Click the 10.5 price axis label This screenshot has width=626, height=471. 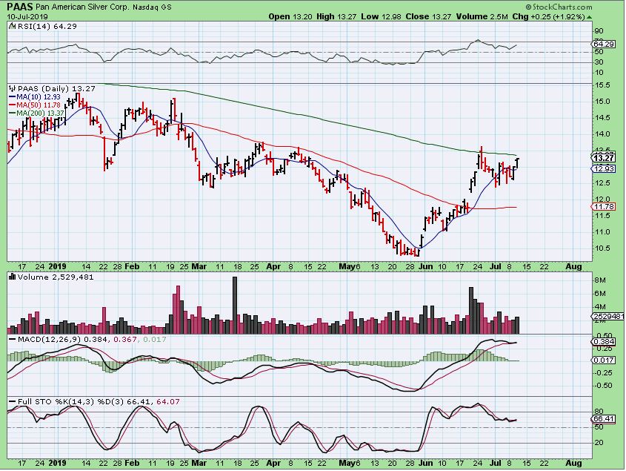click(x=602, y=248)
